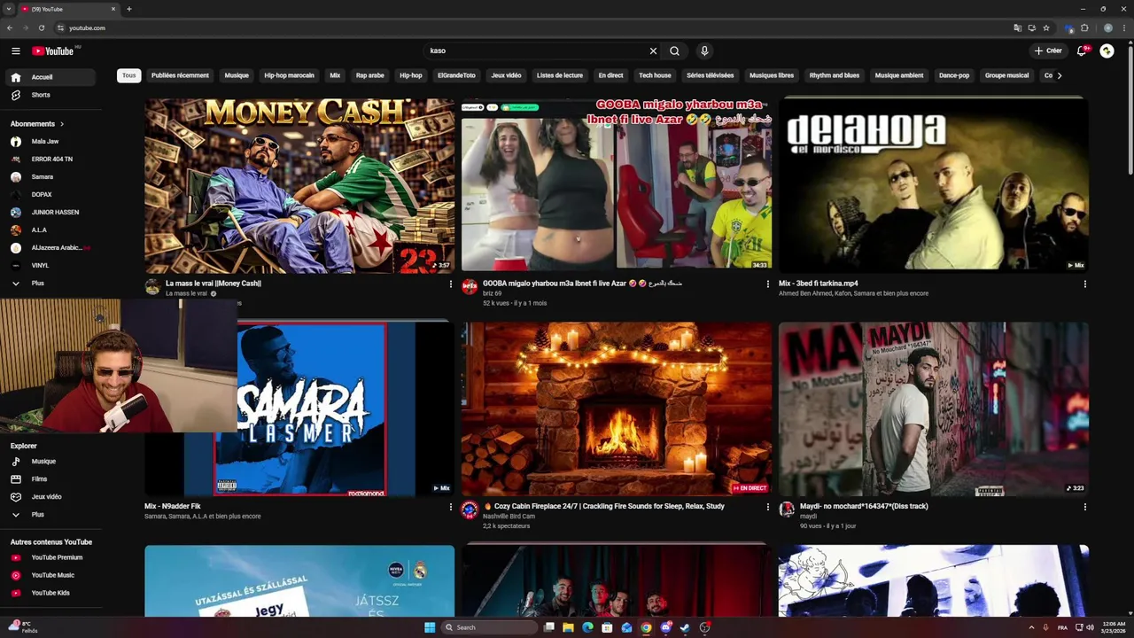Open Mala Jaw channel subscription

[49, 142]
